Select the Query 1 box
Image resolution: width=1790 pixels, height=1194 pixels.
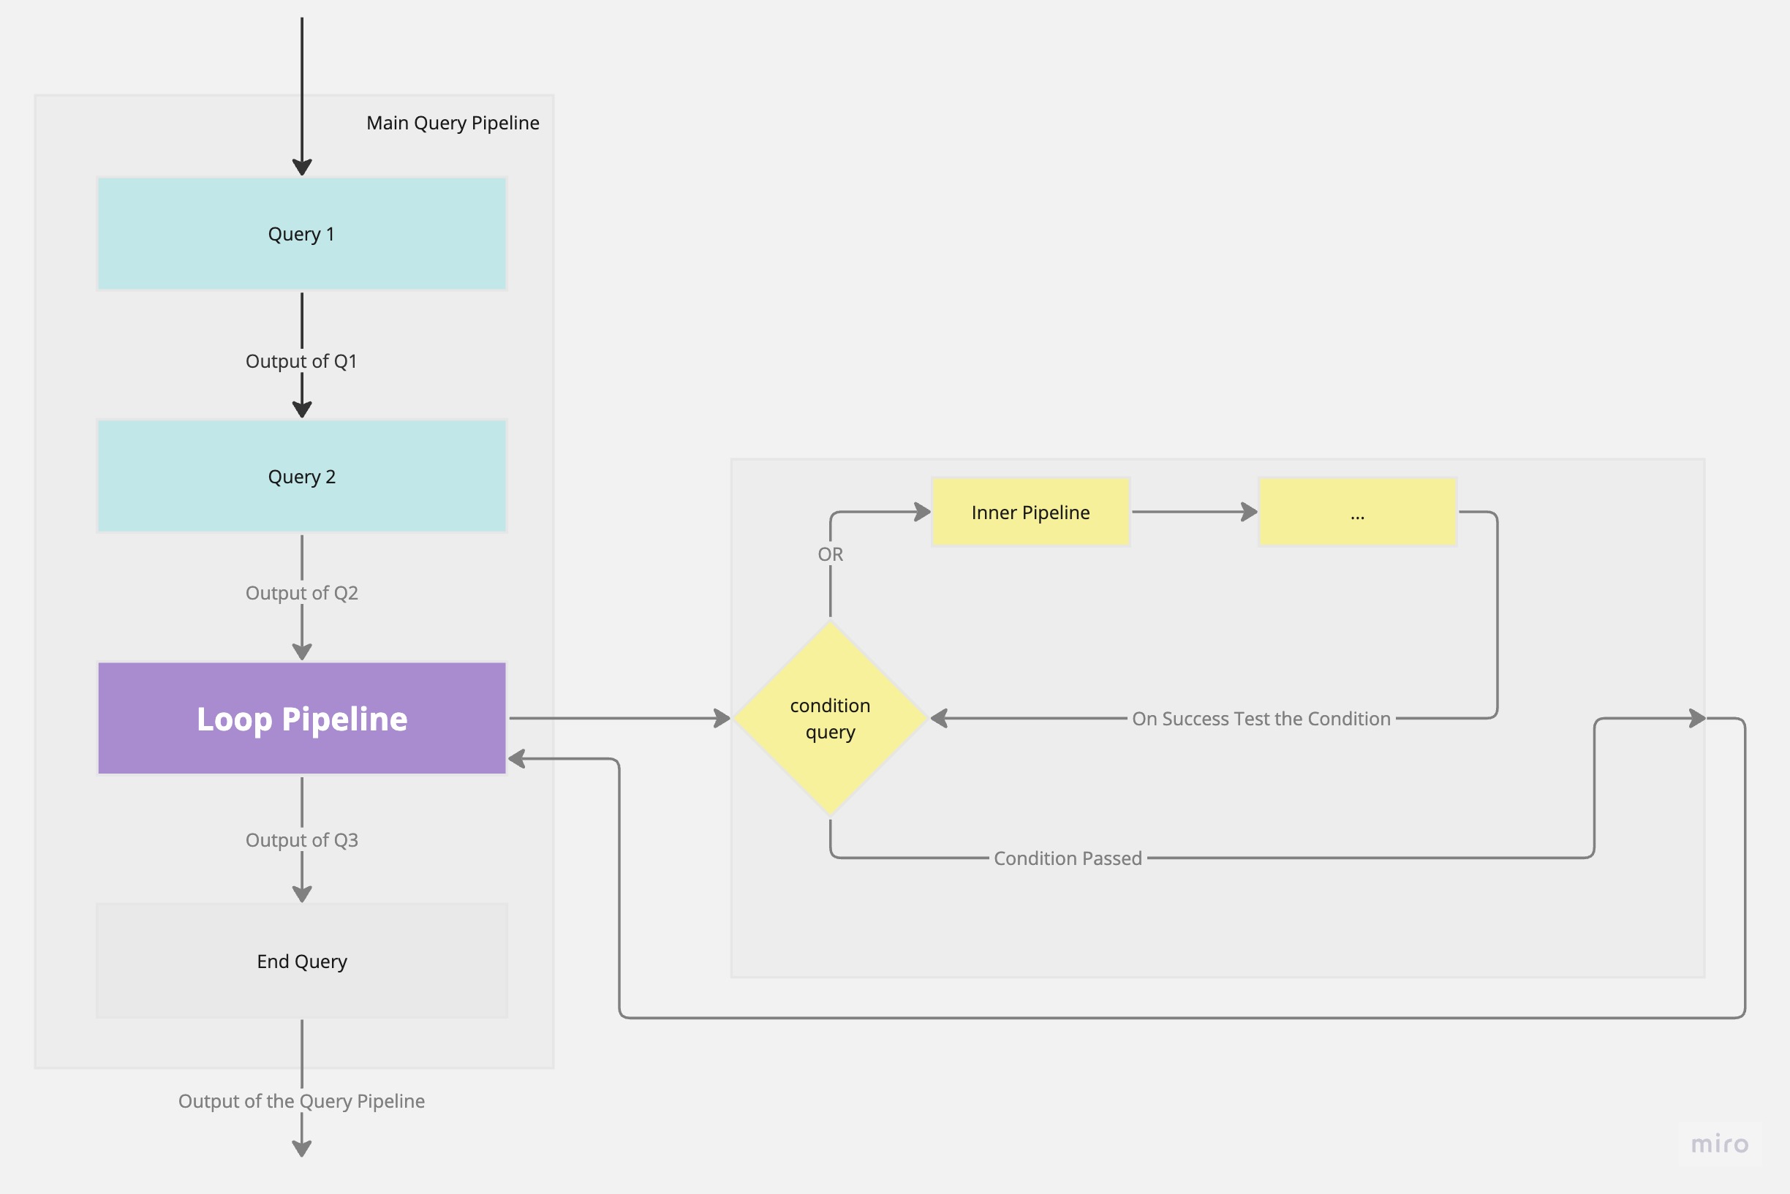(x=301, y=234)
